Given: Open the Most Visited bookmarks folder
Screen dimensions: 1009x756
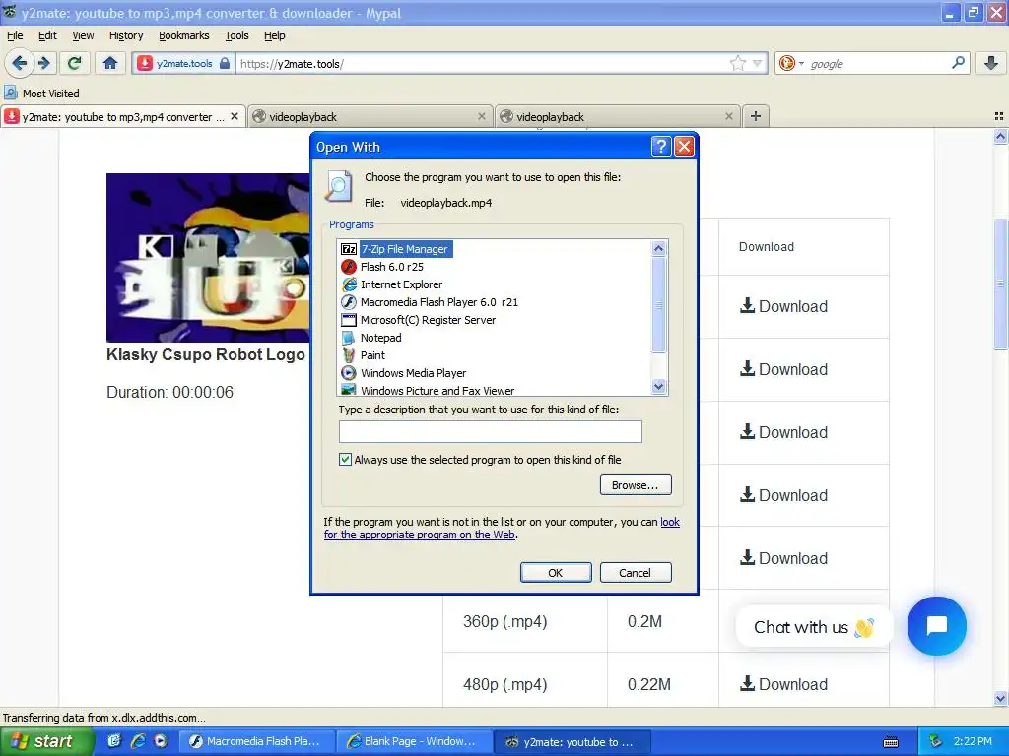Looking at the screenshot, I should point(41,94).
